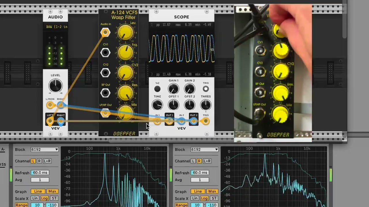Image resolution: width=369 pixels, height=207 pixels.
Task: Click the Lev. knob on Wasp Filter
Action: tap(125, 32)
